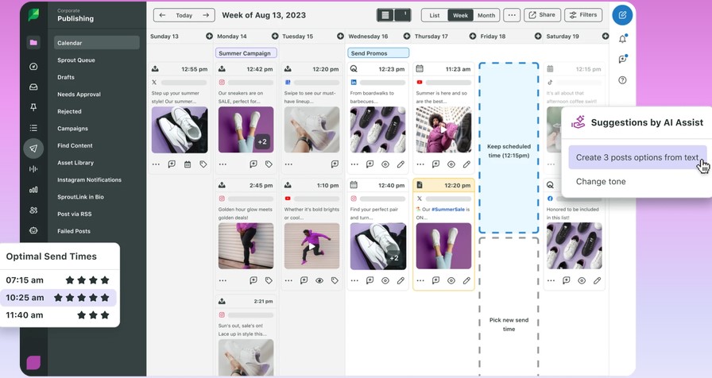The image size is (712, 378).
Task: Click the Share button
Action: click(541, 15)
